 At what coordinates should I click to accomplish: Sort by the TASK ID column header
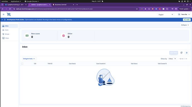[x=50, y=64]
